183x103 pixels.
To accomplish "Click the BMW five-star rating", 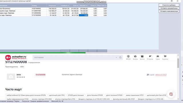I will [x=21, y=77].
